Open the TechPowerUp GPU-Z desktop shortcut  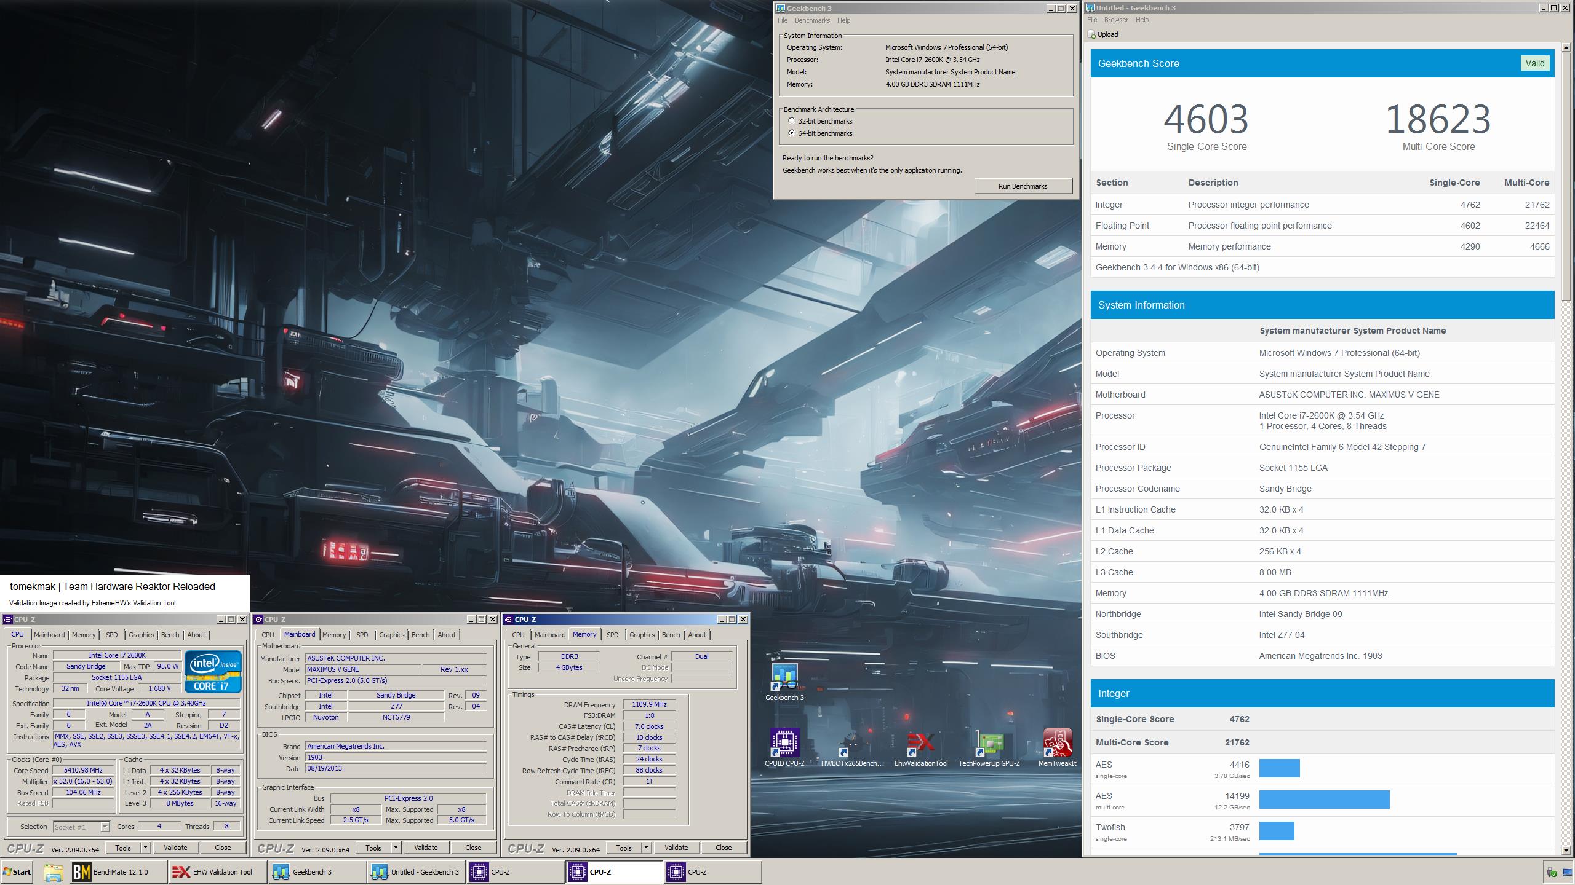coord(989,748)
